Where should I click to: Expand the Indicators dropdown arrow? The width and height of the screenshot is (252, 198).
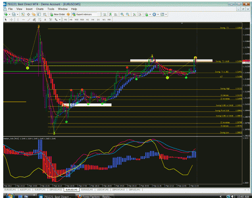[x=150, y=14]
